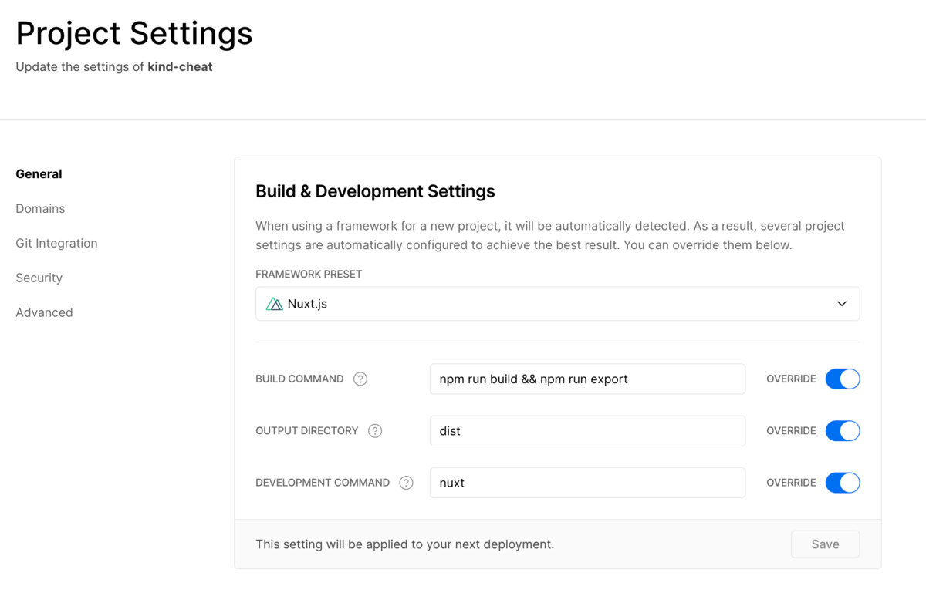Viewport: 926px width, 603px height.
Task: Click the Nuxt.js logo in framework preset
Action: (x=274, y=304)
